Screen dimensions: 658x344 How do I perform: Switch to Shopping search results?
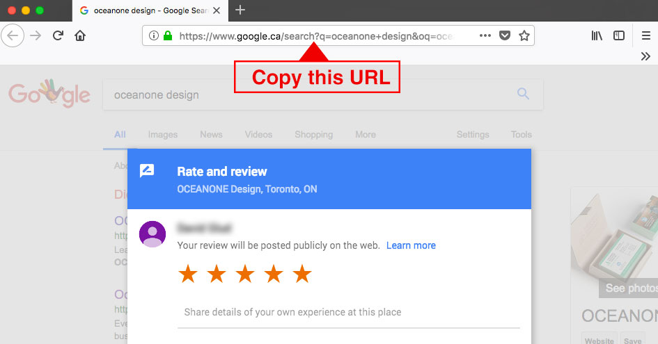click(x=314, y=135)
